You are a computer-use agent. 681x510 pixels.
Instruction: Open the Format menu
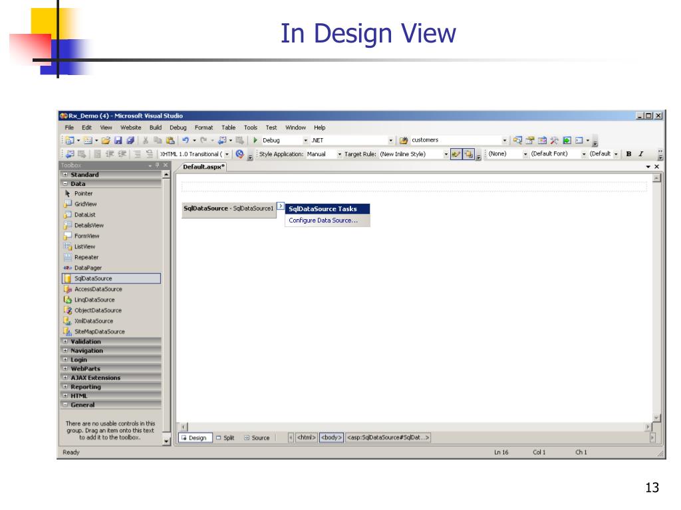[204, 127]
